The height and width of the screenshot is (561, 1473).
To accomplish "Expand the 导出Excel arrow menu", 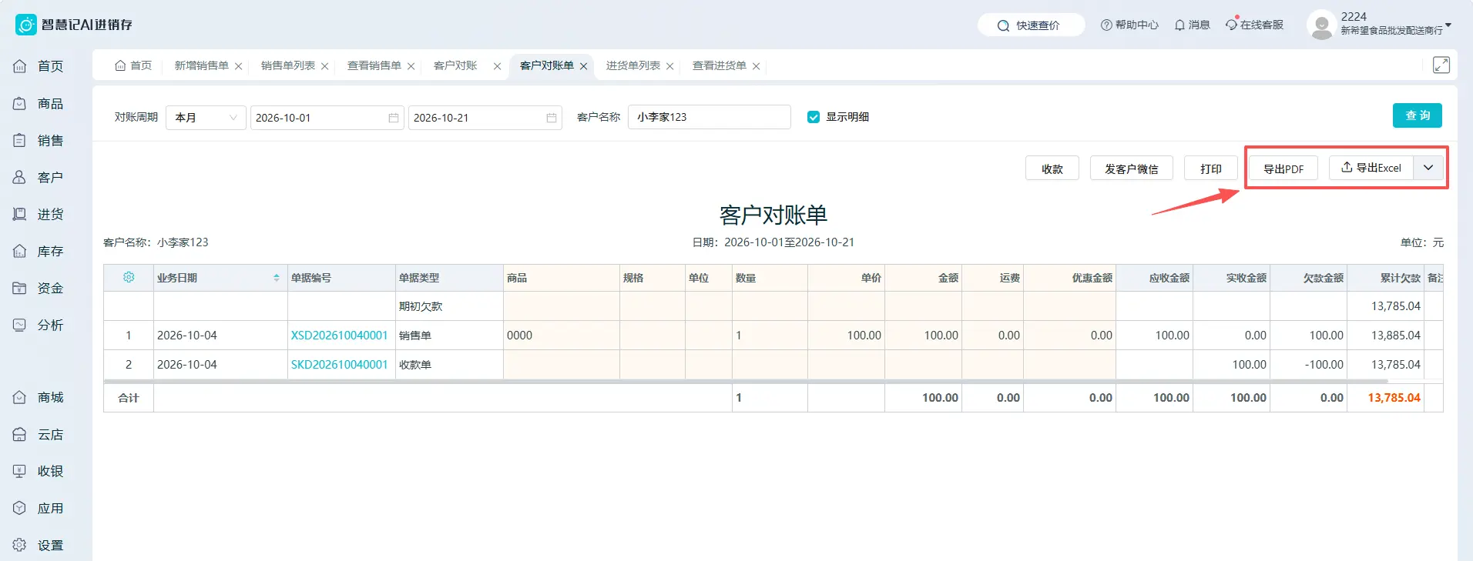I will pyautogui.click(x=1428, y=168).
